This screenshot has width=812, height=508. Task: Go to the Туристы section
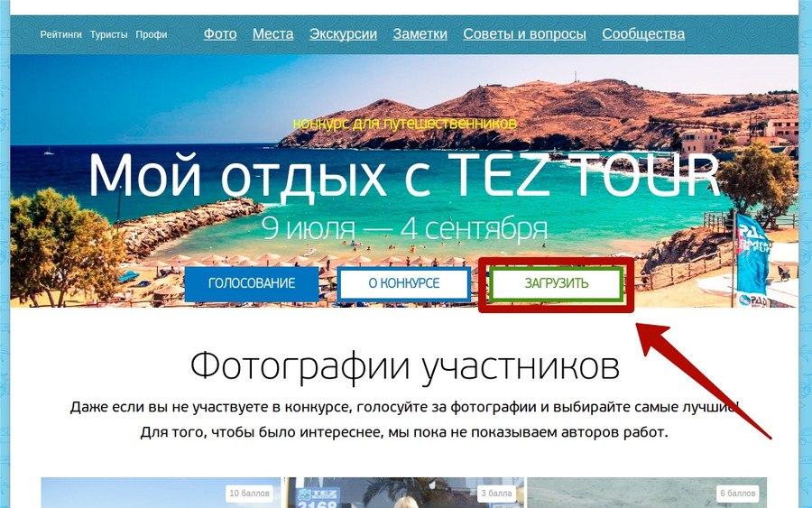tap(109, 34)
